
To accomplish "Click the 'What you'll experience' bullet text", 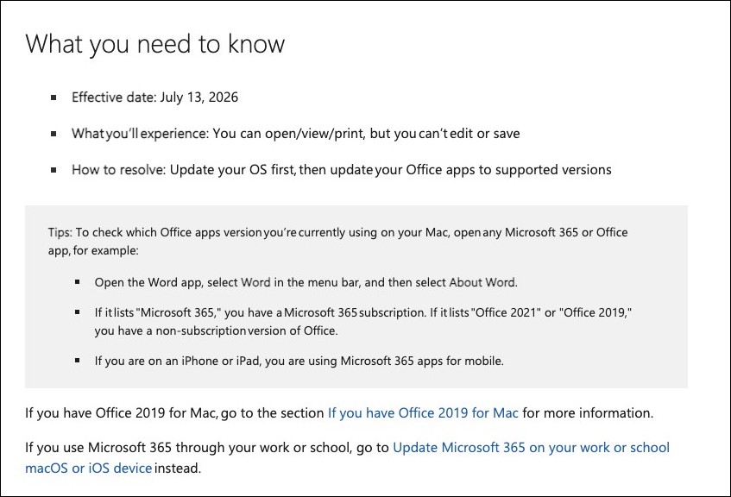I will coord(295,134).
